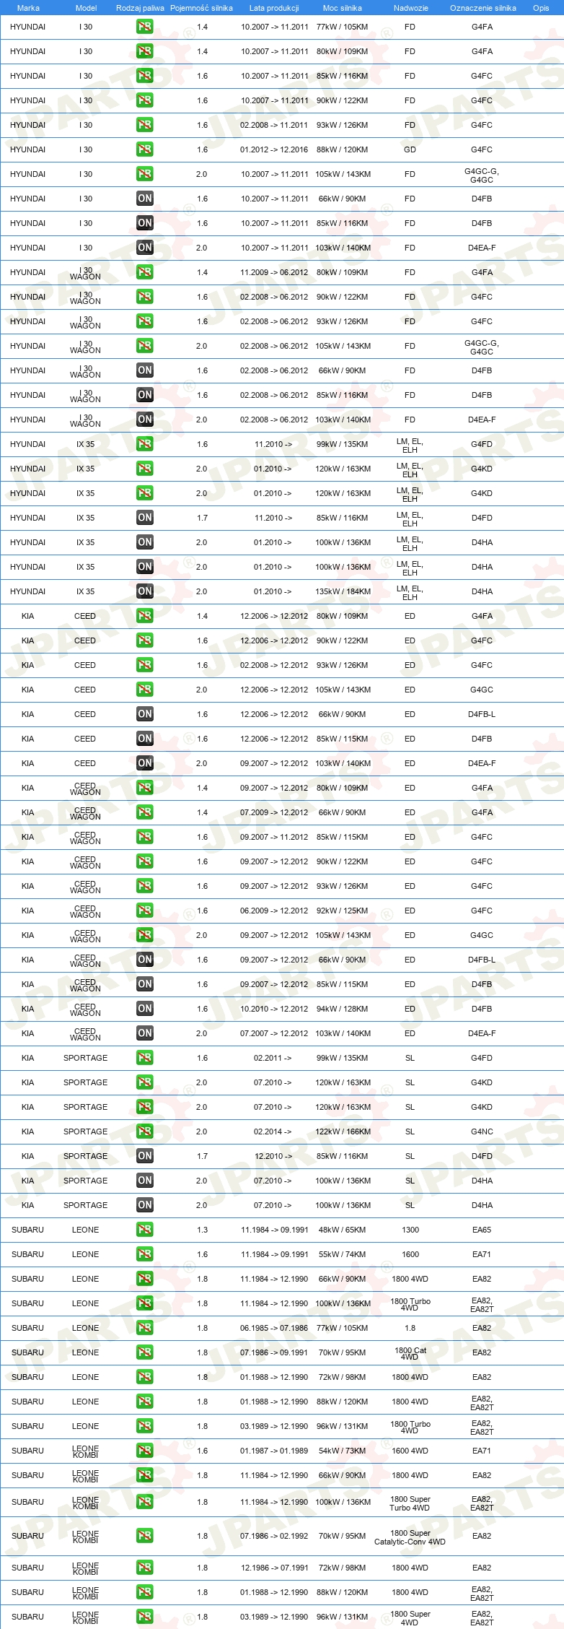Click production years 07.1986 -> 09.1991

[x=274, y=1352]
